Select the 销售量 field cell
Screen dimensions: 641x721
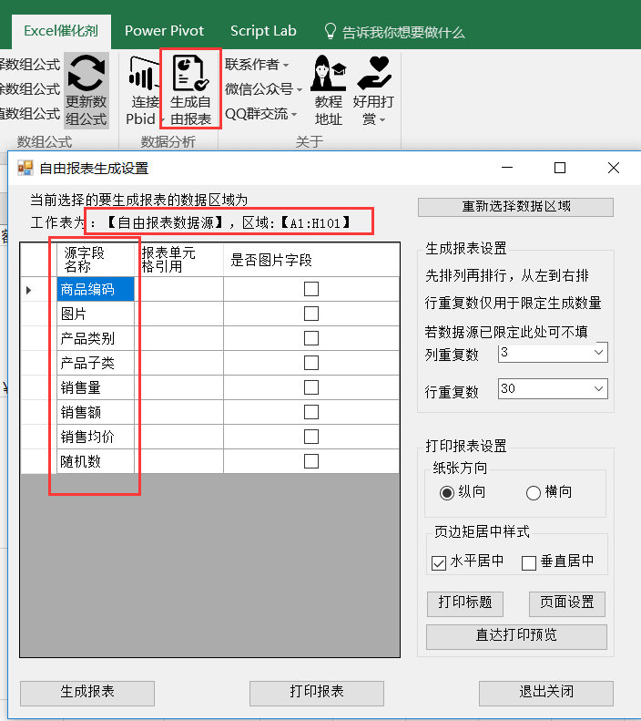tap(96, 387)
